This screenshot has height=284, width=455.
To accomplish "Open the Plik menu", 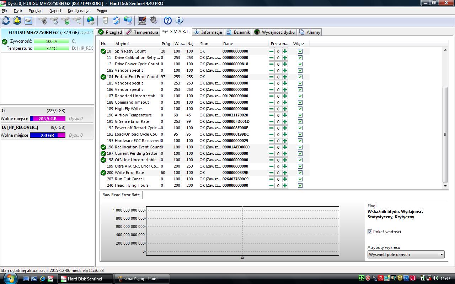I will click(x=5, y=11).
